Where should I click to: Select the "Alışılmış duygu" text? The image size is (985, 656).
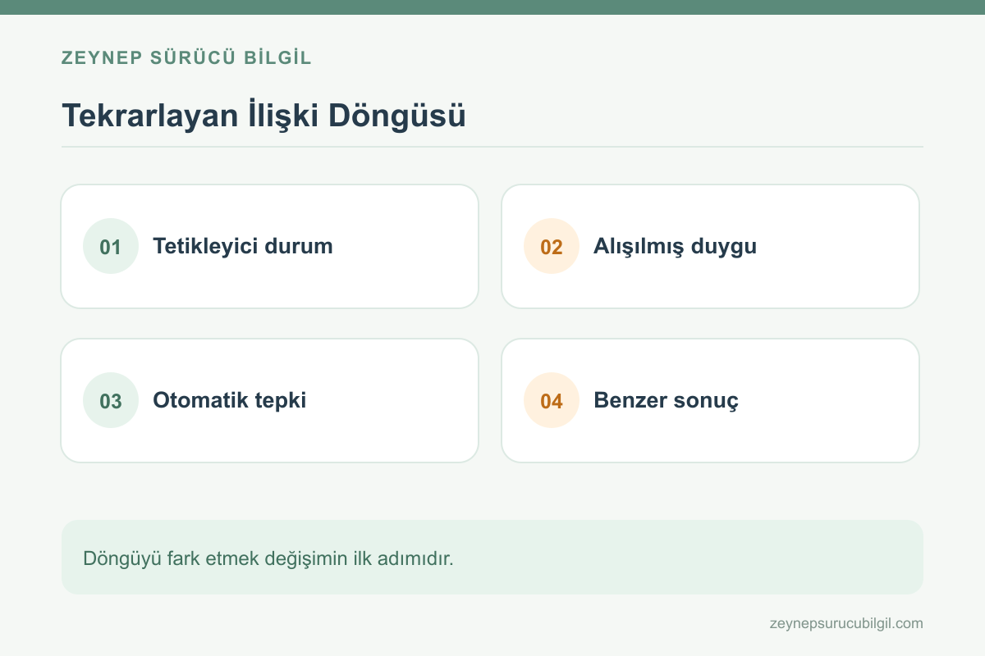[x=675, y=247]
